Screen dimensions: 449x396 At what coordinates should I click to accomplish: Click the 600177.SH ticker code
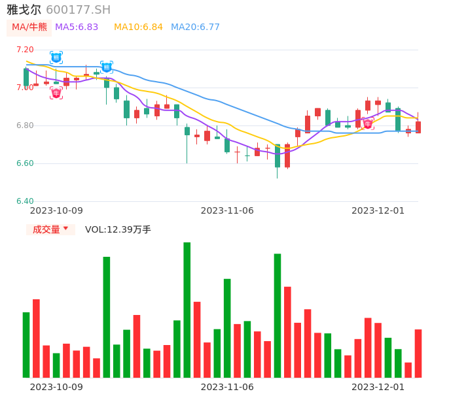point(78,10)
